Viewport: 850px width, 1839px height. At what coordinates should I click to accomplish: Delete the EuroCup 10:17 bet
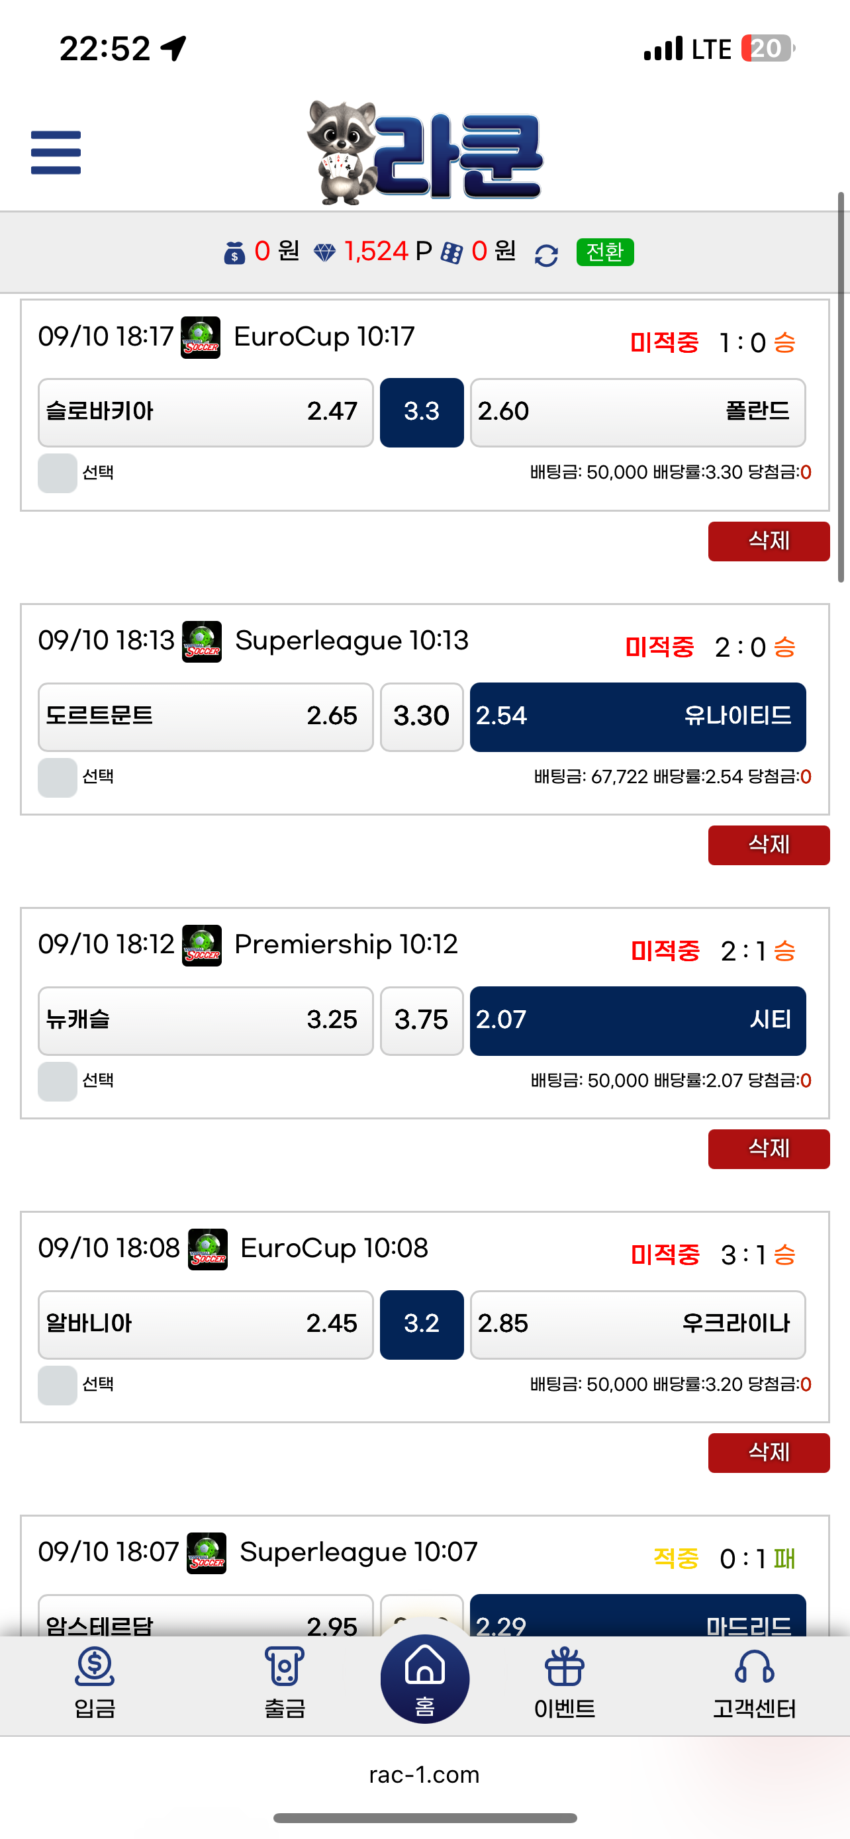click(x=769, y=541)
